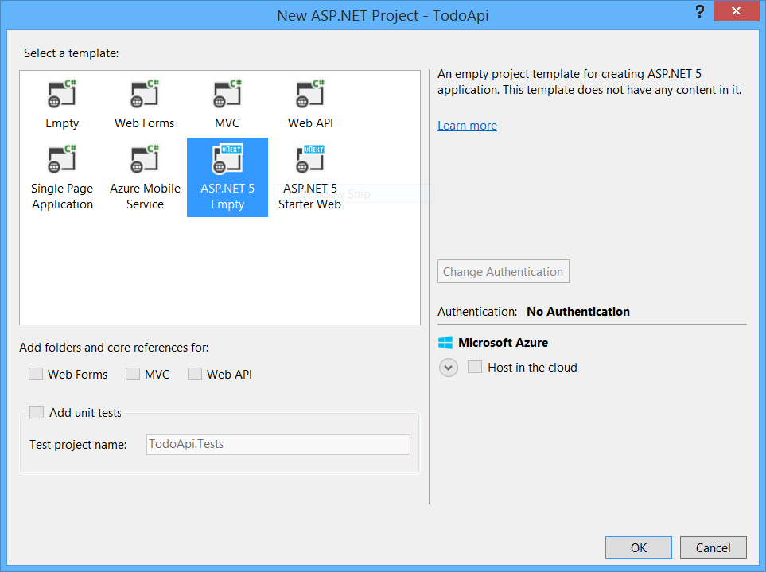The width and height of the screenshot is (766, 572).
Task: Toggle the MVC references checkbox
Action: 132,374
